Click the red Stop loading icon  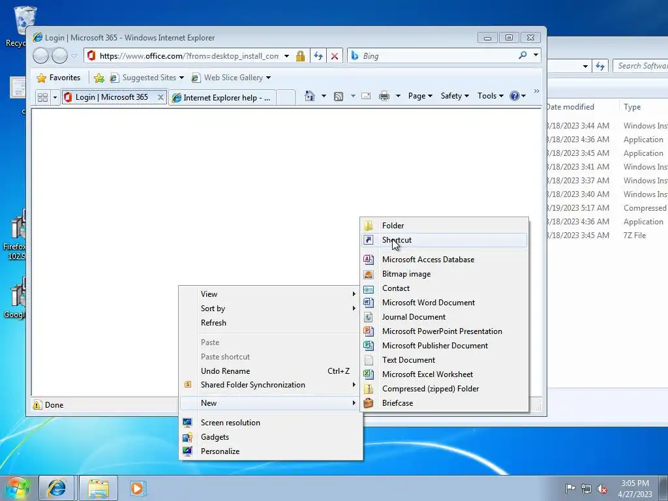(335, 56)
